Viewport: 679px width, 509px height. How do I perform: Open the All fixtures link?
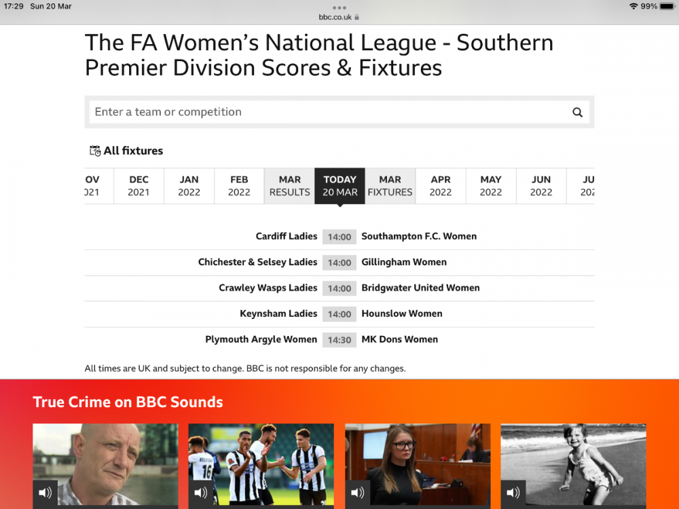coord(133,151)
